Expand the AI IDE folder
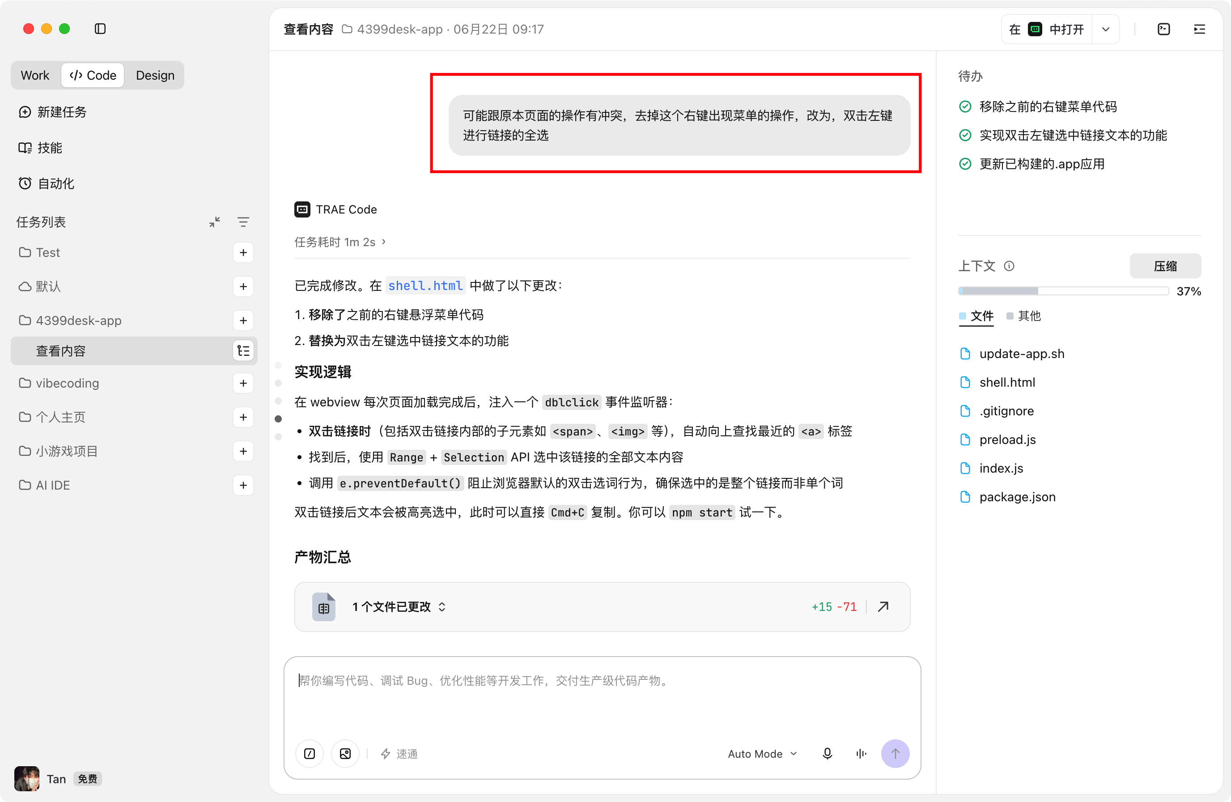 [x=44, y=485]
